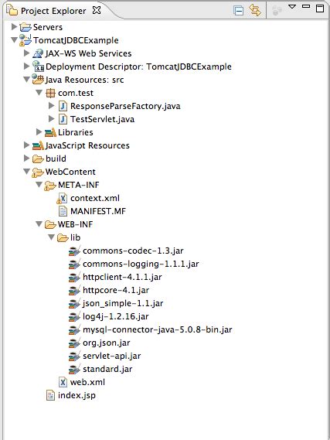Click the lib folder icon
Screen dimensions: 330x440
point(63,237)
